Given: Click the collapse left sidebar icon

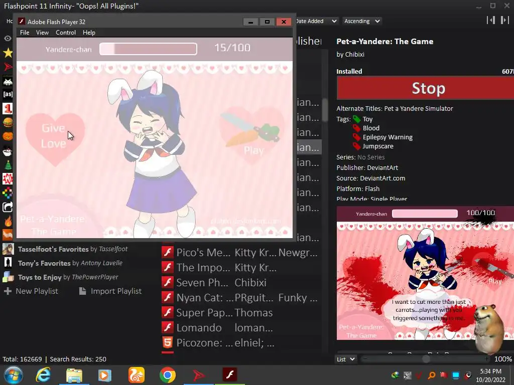Looking at the screenshot, I should (x=491, y=20).
